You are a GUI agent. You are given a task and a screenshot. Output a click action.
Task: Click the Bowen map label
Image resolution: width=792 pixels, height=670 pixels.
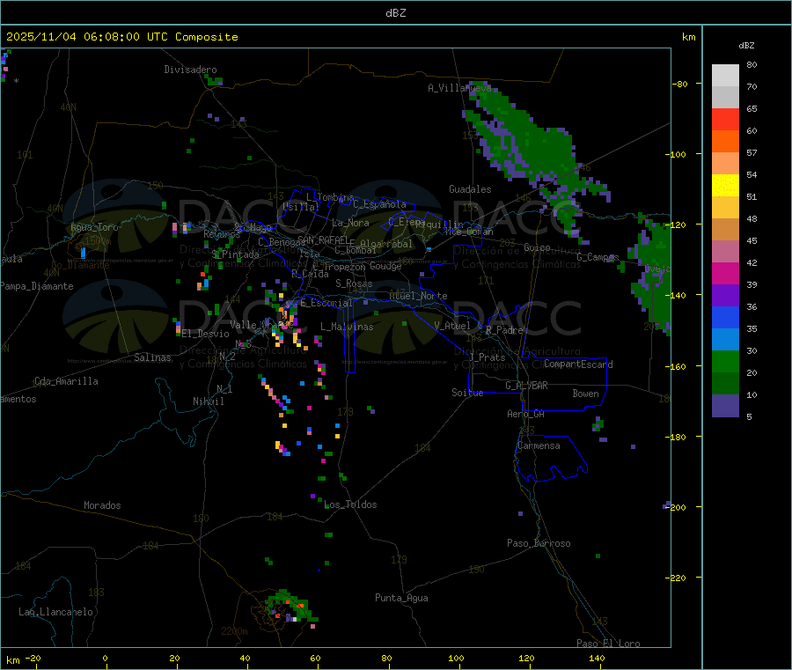pos(585,394)
